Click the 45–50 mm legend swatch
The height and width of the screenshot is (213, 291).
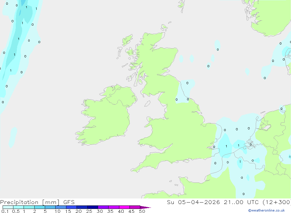coord(135,207)
